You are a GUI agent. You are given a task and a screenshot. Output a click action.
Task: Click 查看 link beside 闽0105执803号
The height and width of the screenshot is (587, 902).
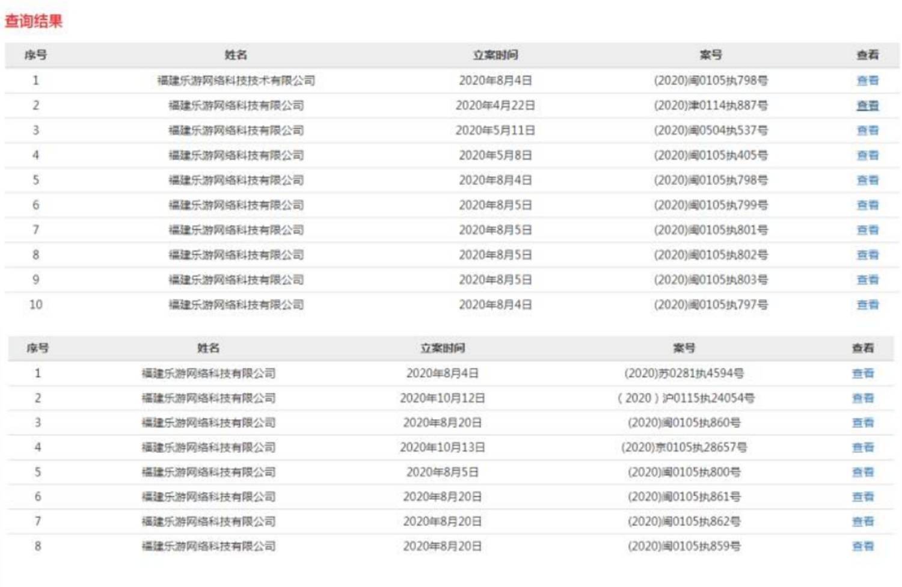867,280
